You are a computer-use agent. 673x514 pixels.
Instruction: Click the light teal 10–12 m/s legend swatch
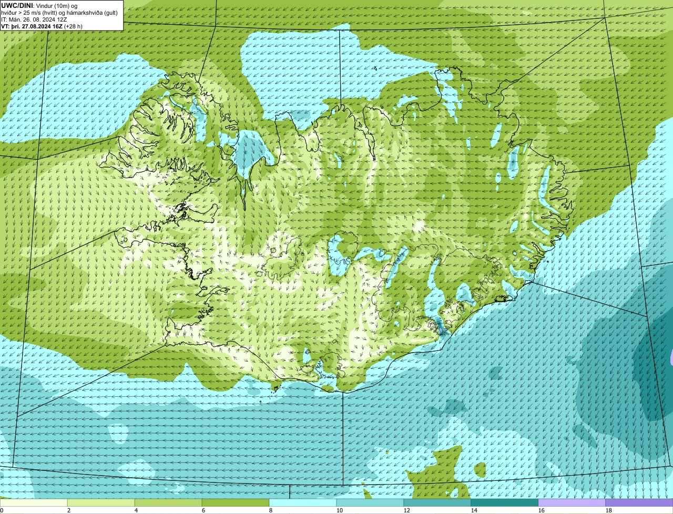tap(370, 503)
